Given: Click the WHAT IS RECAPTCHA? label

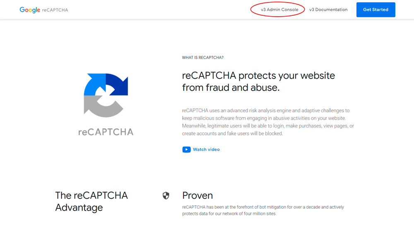Looking at the screenshot, I should (x=203, y=58).
